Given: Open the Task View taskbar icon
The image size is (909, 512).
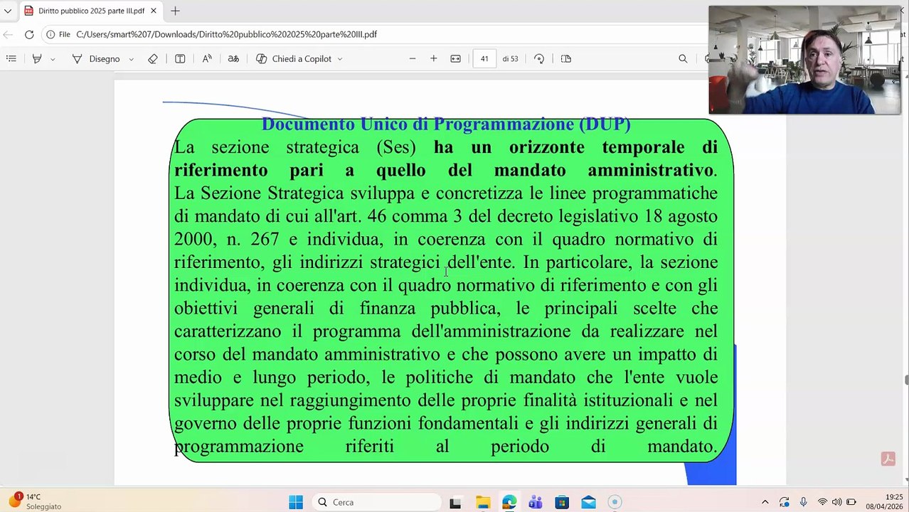Looking at the screenshot, I should click(455, 502).
